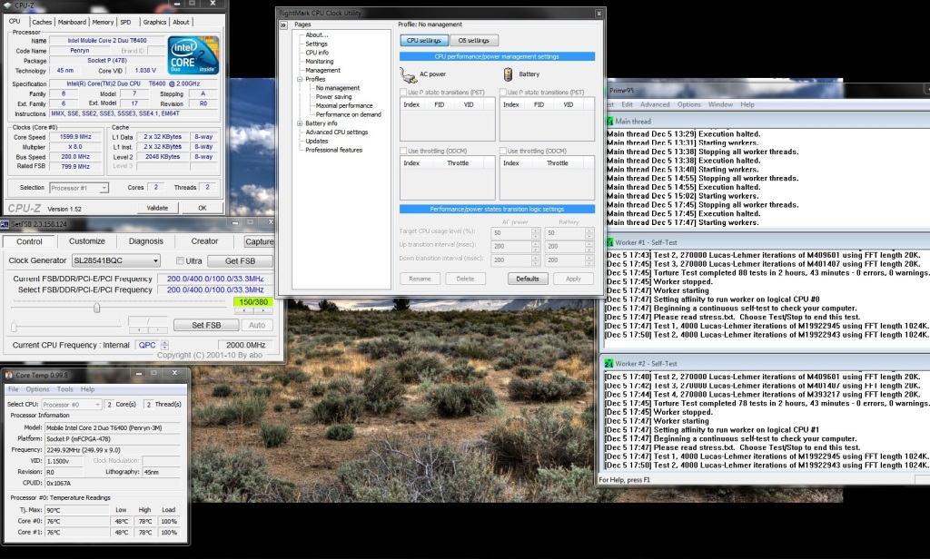Toggle AC power Use P state transitions checkbox
930x559 pixels.
(403, 93)
